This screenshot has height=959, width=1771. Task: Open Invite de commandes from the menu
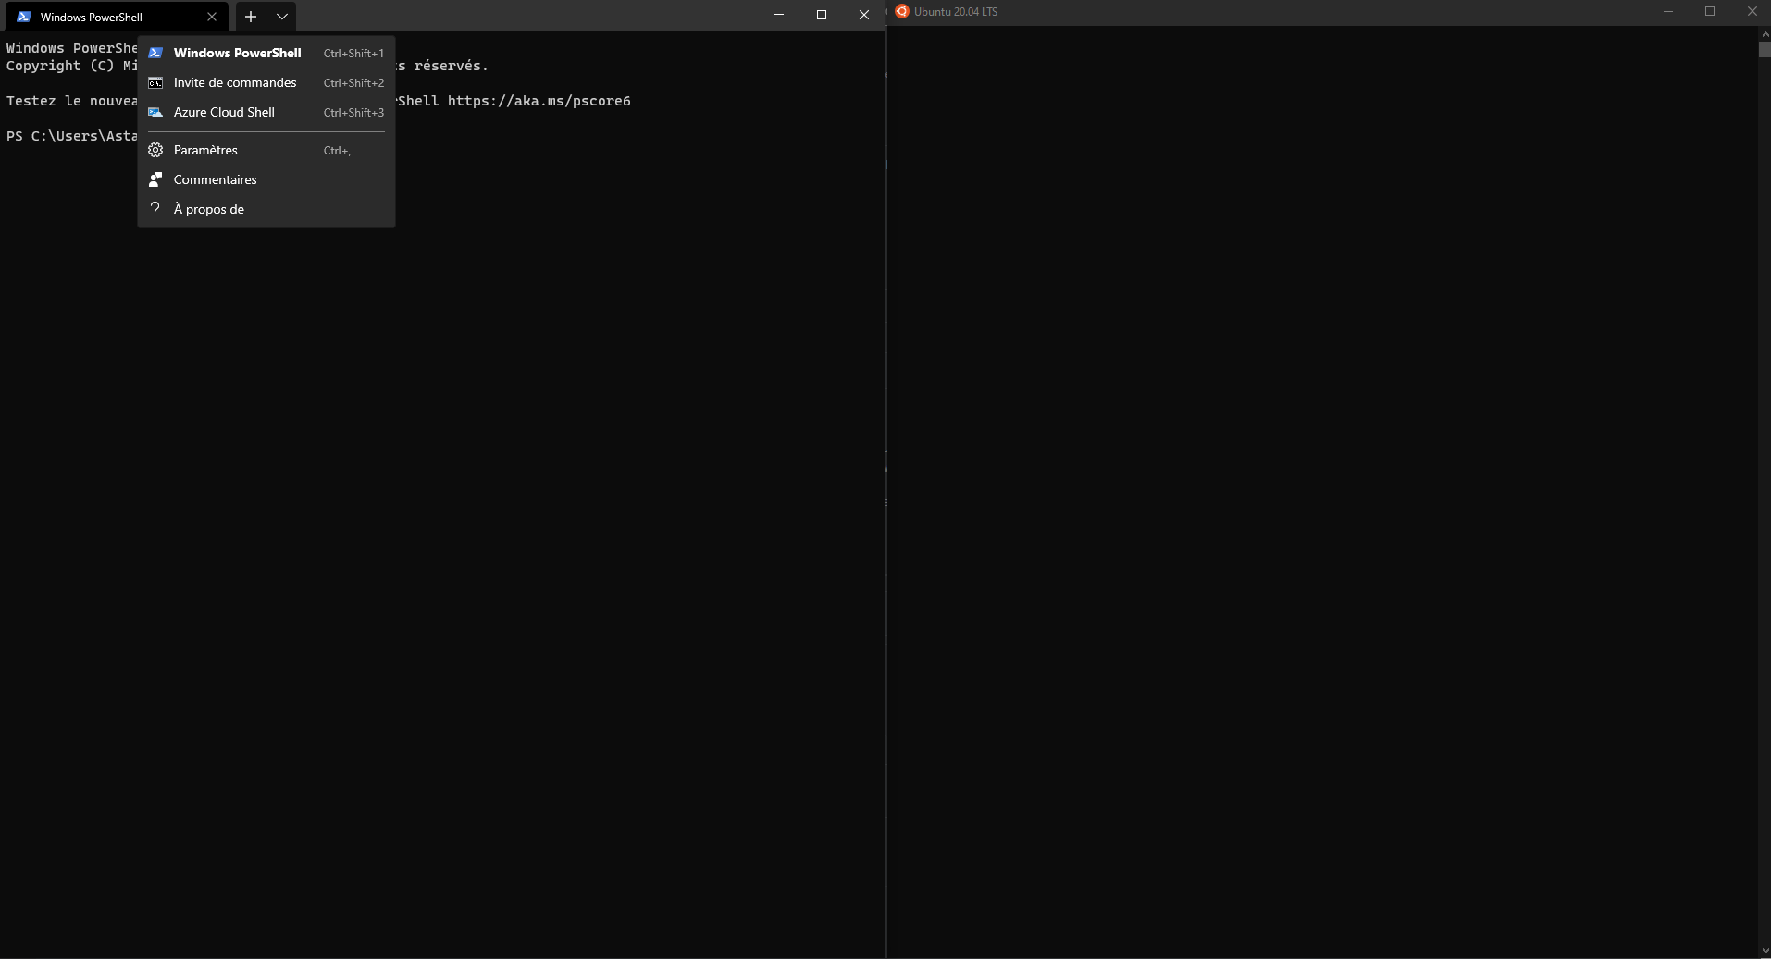click(x=234, y=82)
